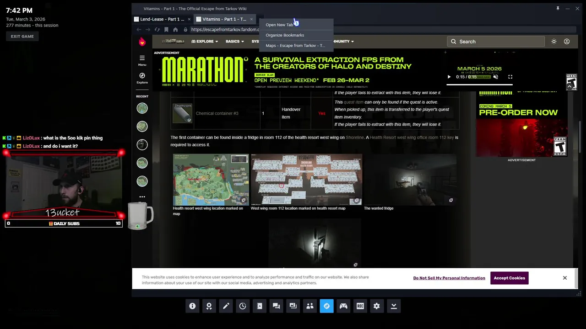Click the wiki Search input field
Viewport: 586px width, 329px height.
coord(496,42)
